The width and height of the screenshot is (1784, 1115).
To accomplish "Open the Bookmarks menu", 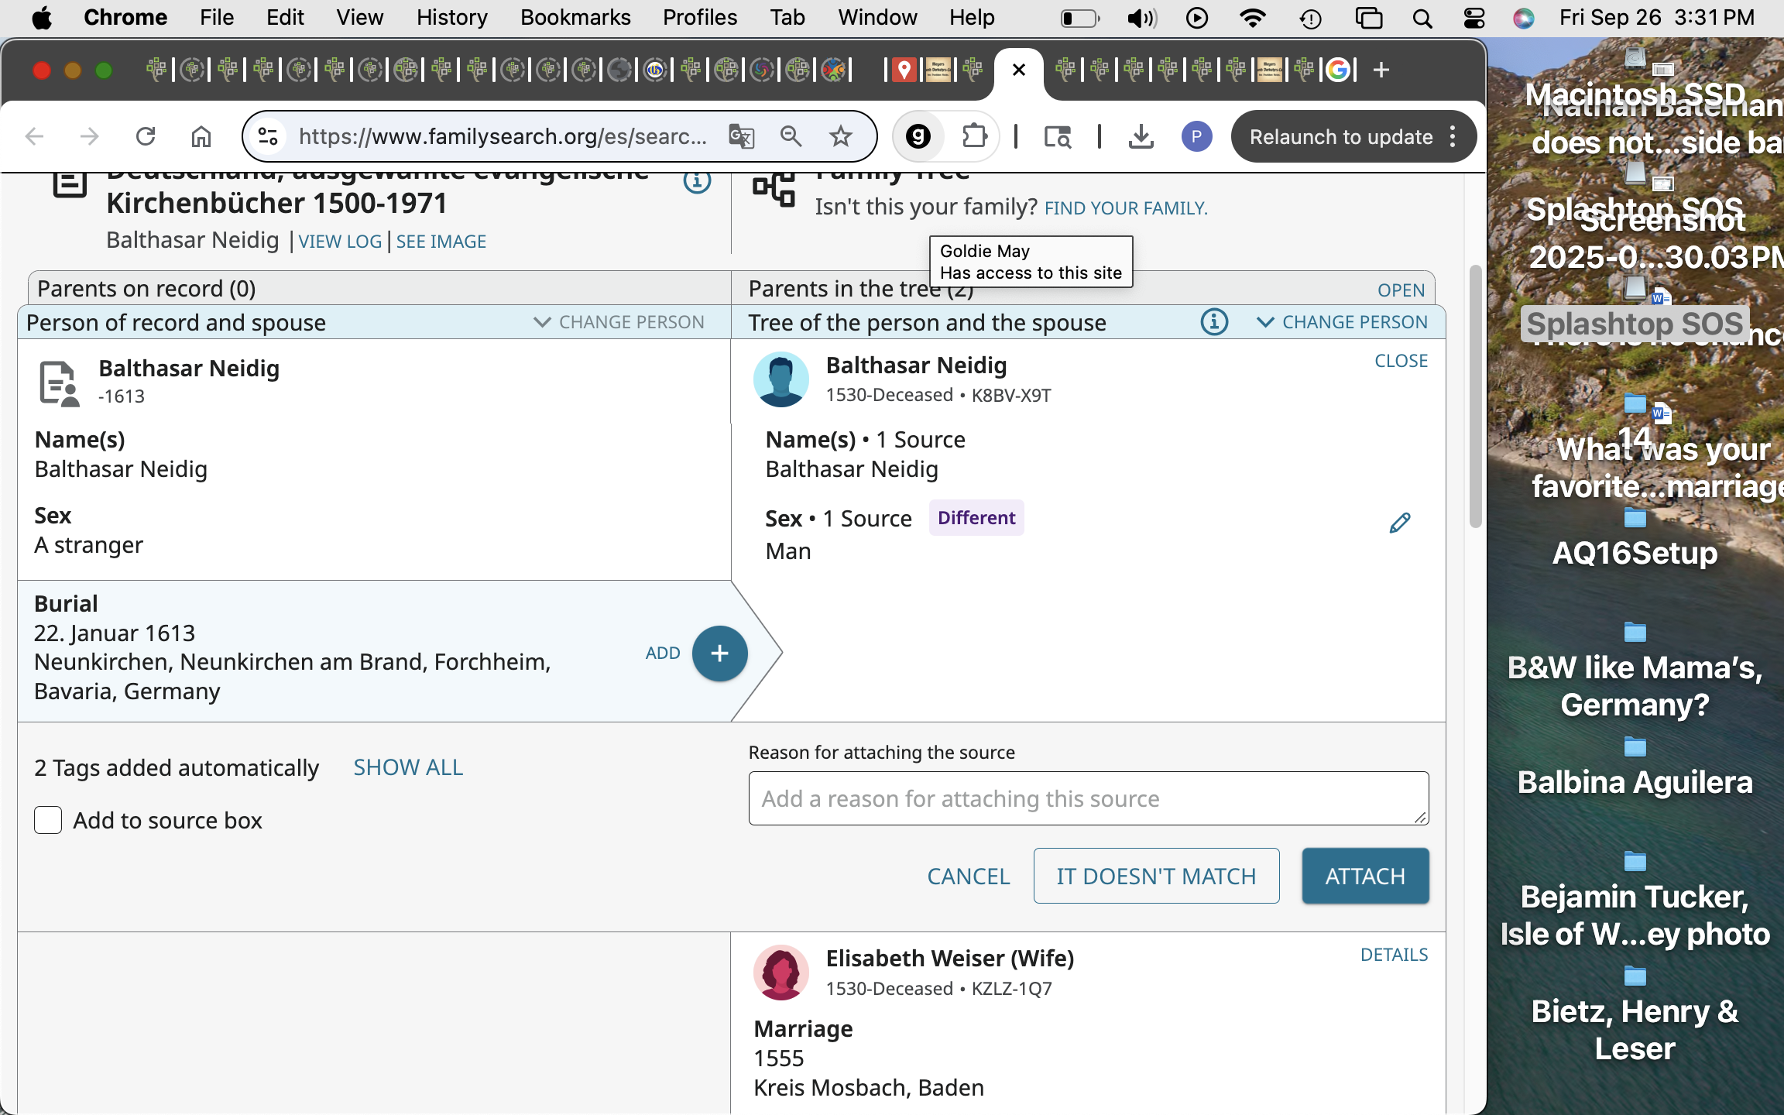I will tap(575, 17).
